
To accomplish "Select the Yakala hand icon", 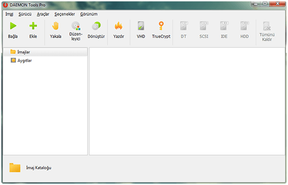I will point(56,26).
